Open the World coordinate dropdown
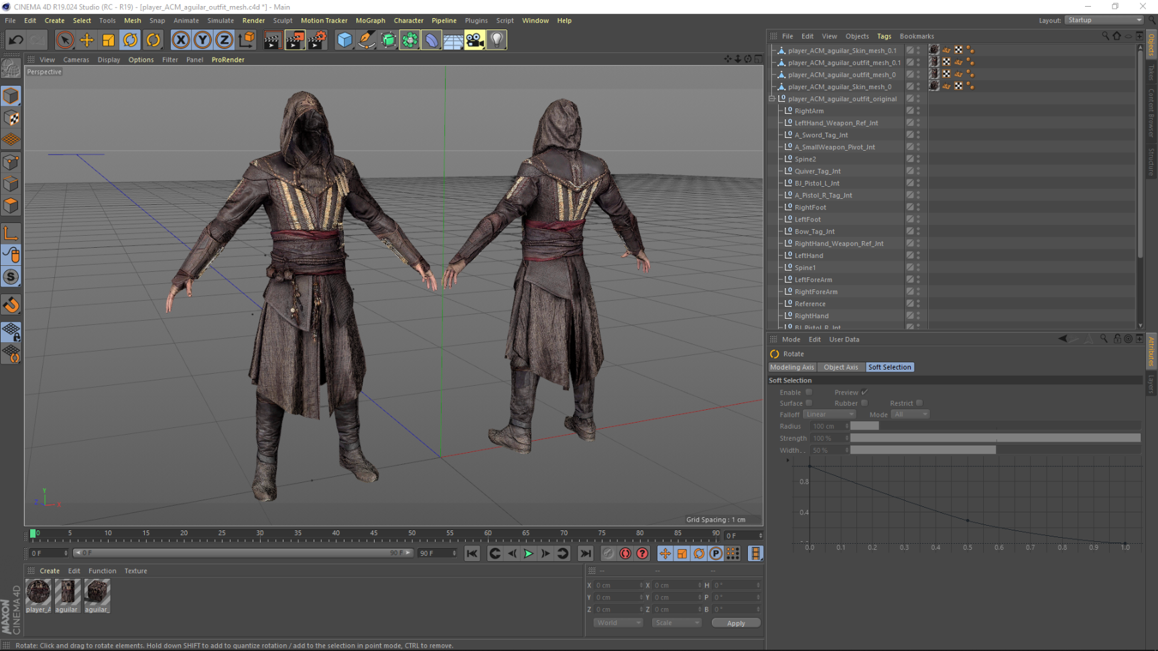Screen dimensions: 1158x651 (618, 623)
